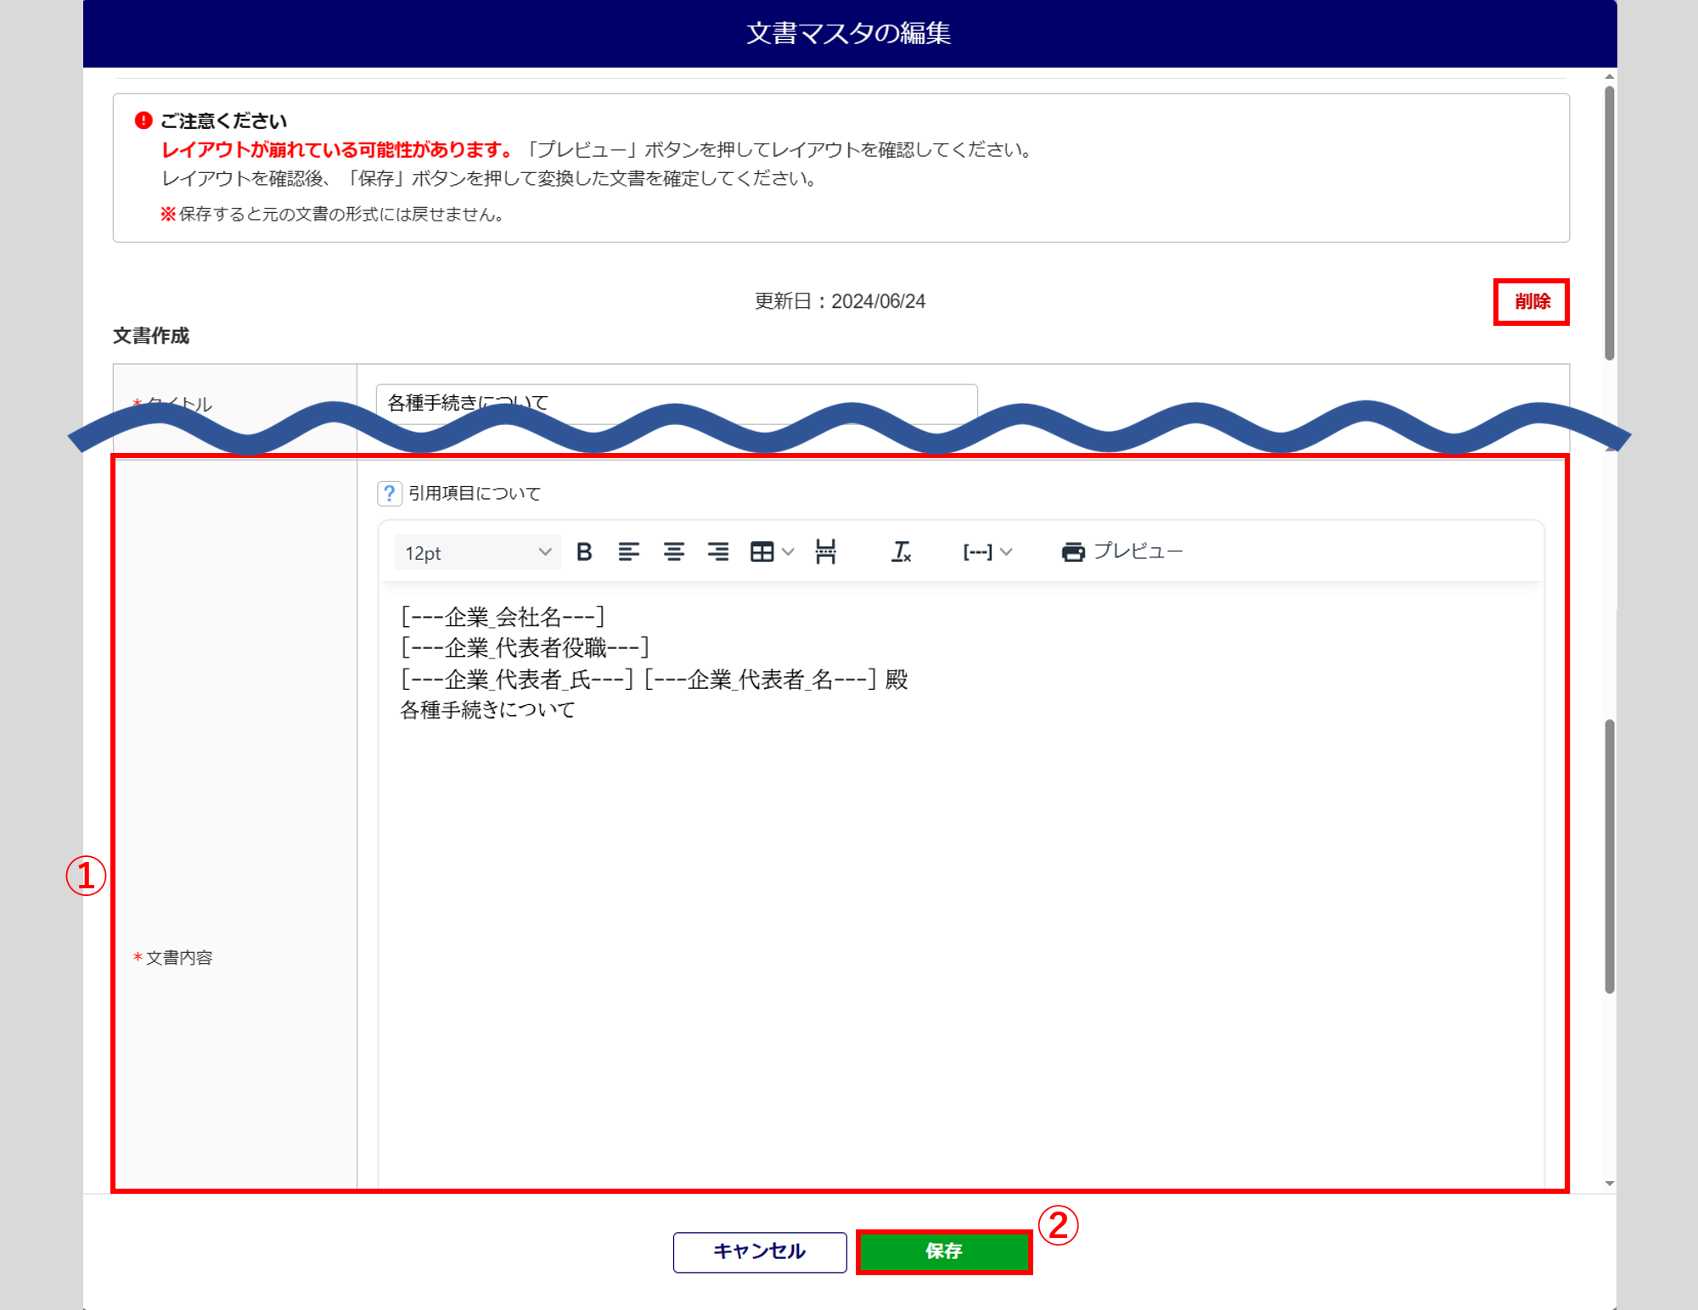Screen dimensions: 1698x1310
Task: Toggle bold formatting in editor toolbar
Action: tap(584, 552)
